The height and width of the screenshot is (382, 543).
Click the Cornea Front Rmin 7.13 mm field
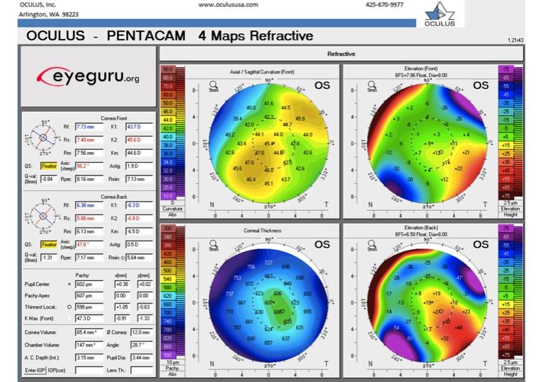point(139,179)
